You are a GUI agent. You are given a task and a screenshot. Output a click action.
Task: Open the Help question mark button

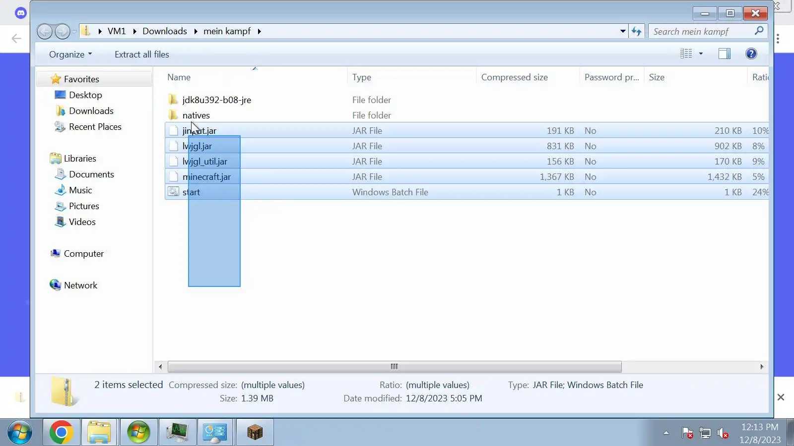tap(751, 54)
